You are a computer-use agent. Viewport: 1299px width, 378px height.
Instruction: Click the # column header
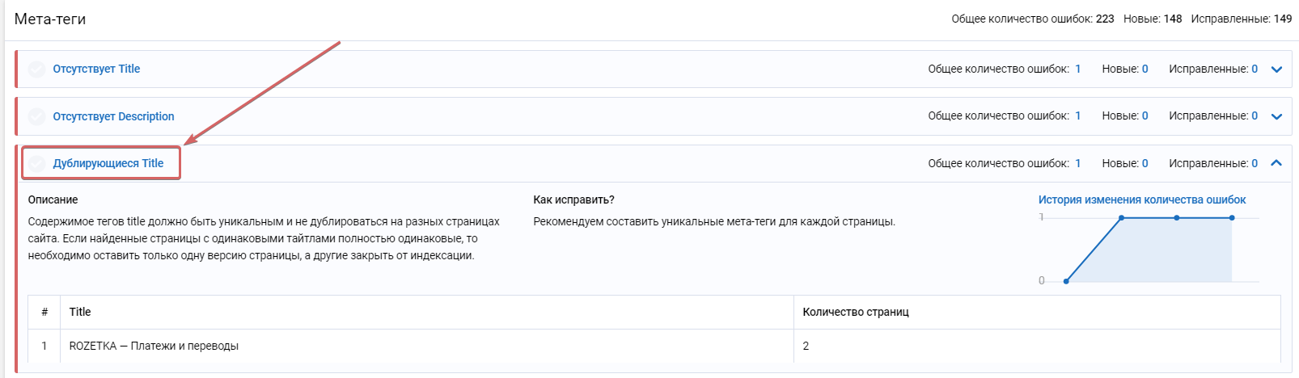tap(44, 312)
